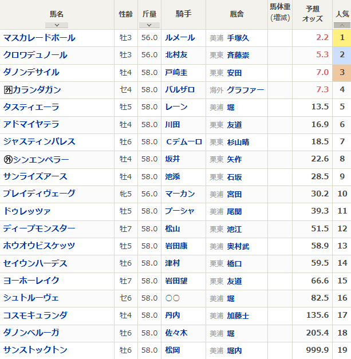This screenshot has height=359, width=351.
Task: Click the 予想オッズ column header
Action: [x=313, y=14]
